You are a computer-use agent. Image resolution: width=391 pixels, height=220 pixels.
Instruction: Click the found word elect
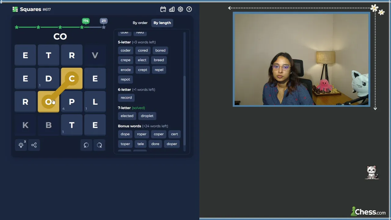click(142, 60)
